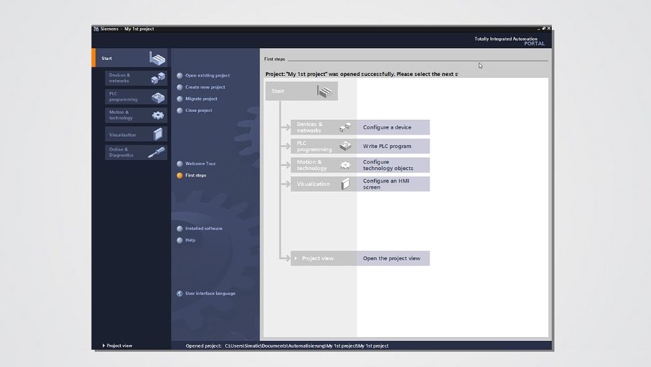Click the First steps heading text
This screenshot has height=367, width=651.
[x=275, y=59]
